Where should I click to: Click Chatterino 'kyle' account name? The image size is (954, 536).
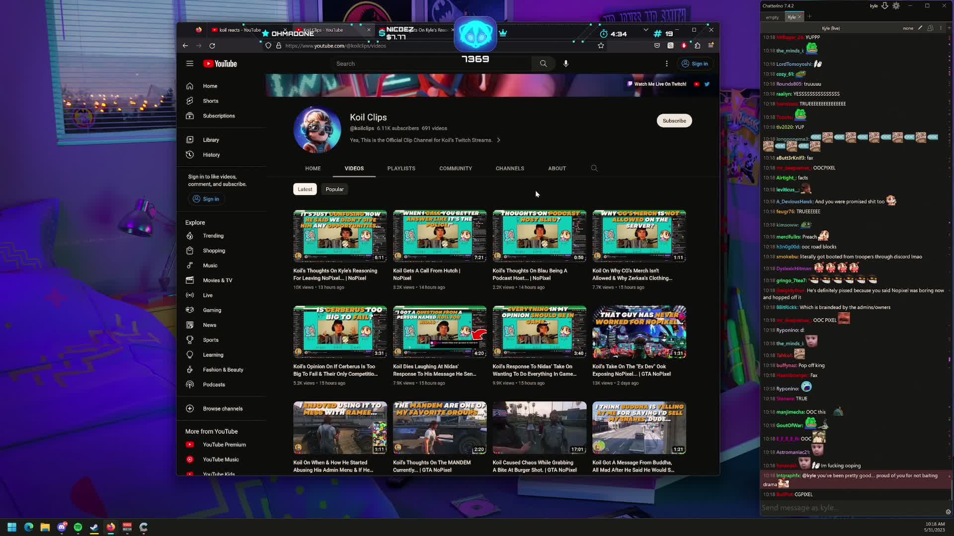[x=874, y=6]
